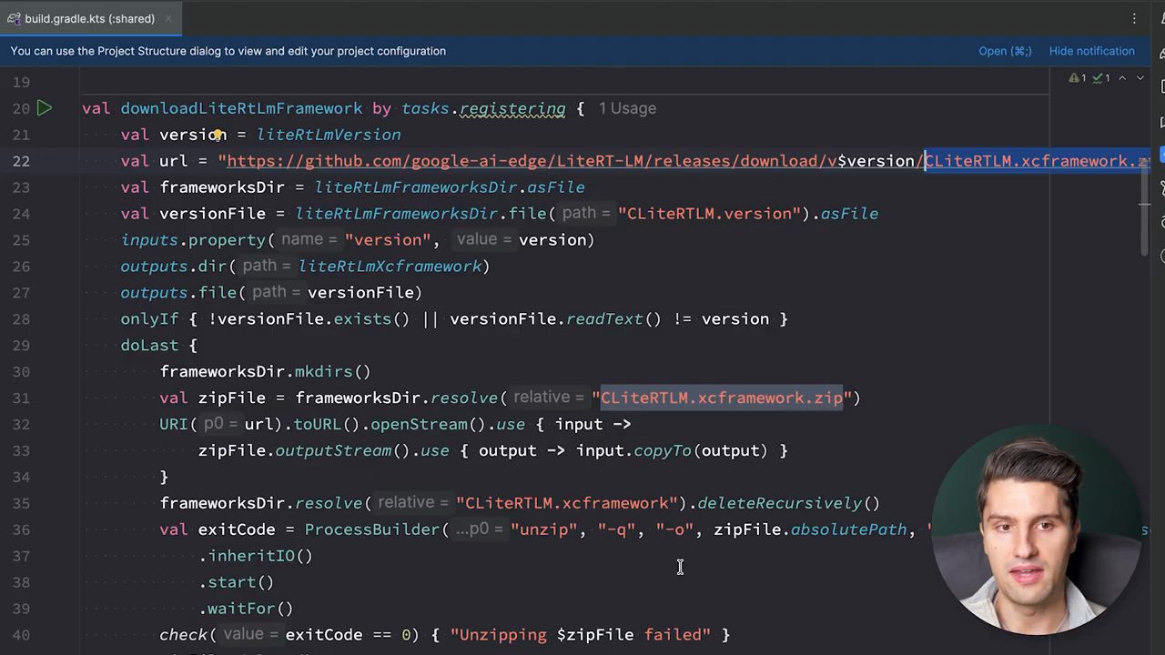Click the green typo checkmark indicator

1101,78
